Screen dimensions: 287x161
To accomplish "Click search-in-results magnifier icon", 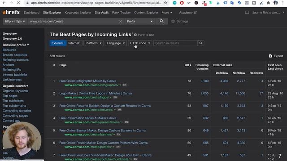I will click(x=201, y=43).
